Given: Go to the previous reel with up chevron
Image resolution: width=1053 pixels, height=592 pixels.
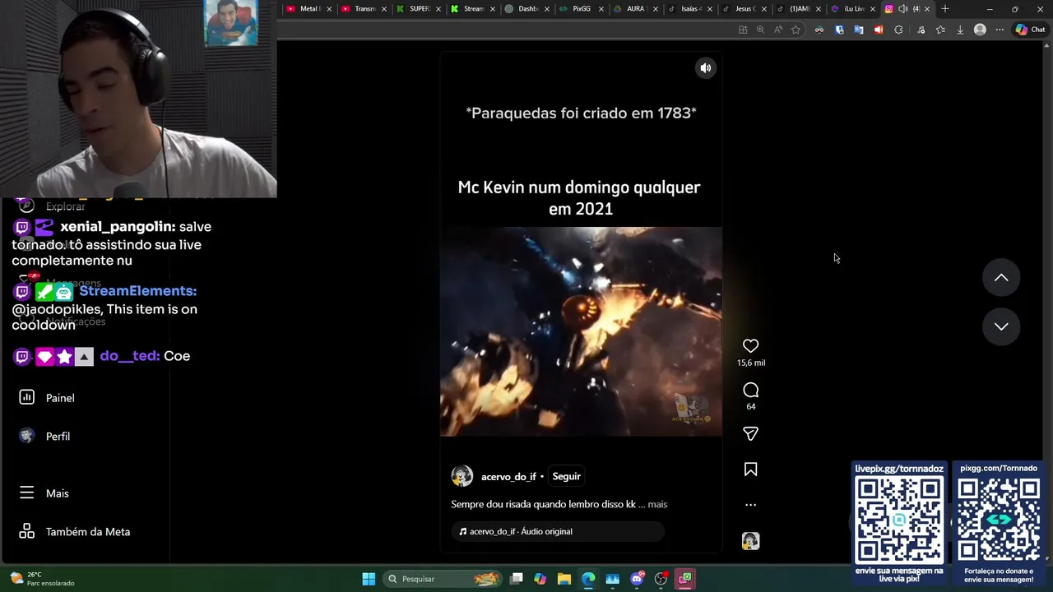Looking at the screenshot, I should (1001, 278).
